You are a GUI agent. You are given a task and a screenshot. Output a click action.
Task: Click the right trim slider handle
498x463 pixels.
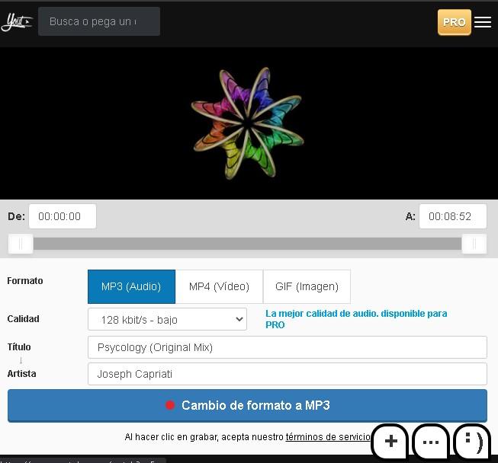(474, 244)
